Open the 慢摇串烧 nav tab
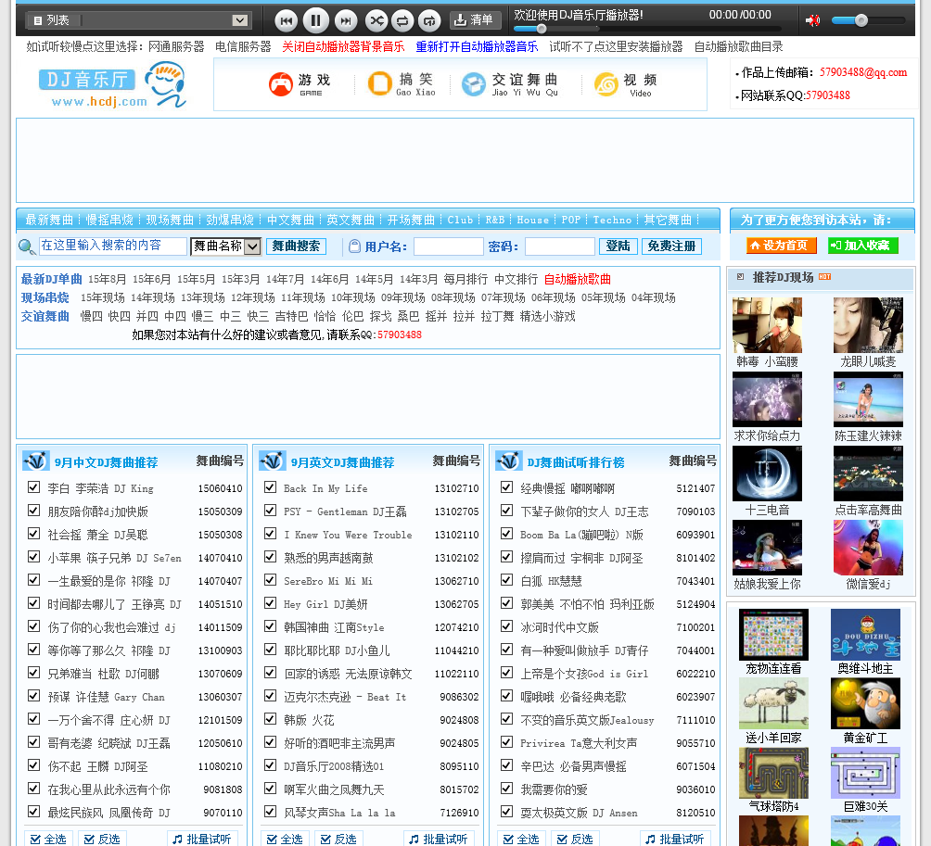The height and width of the screenshot is (846, 931). [109, 221]
